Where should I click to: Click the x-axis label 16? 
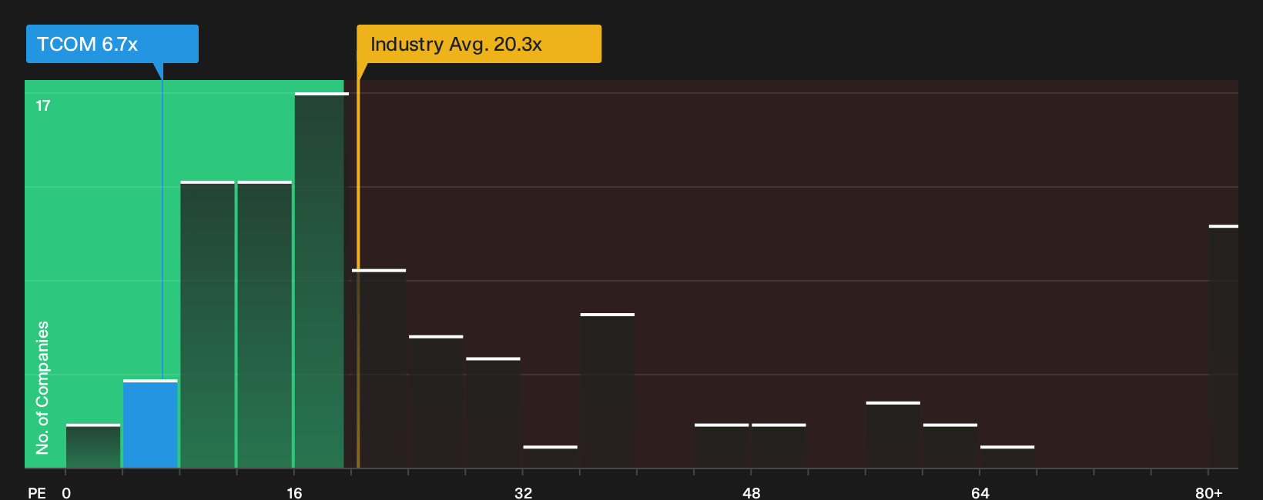[x=294, y=492]
